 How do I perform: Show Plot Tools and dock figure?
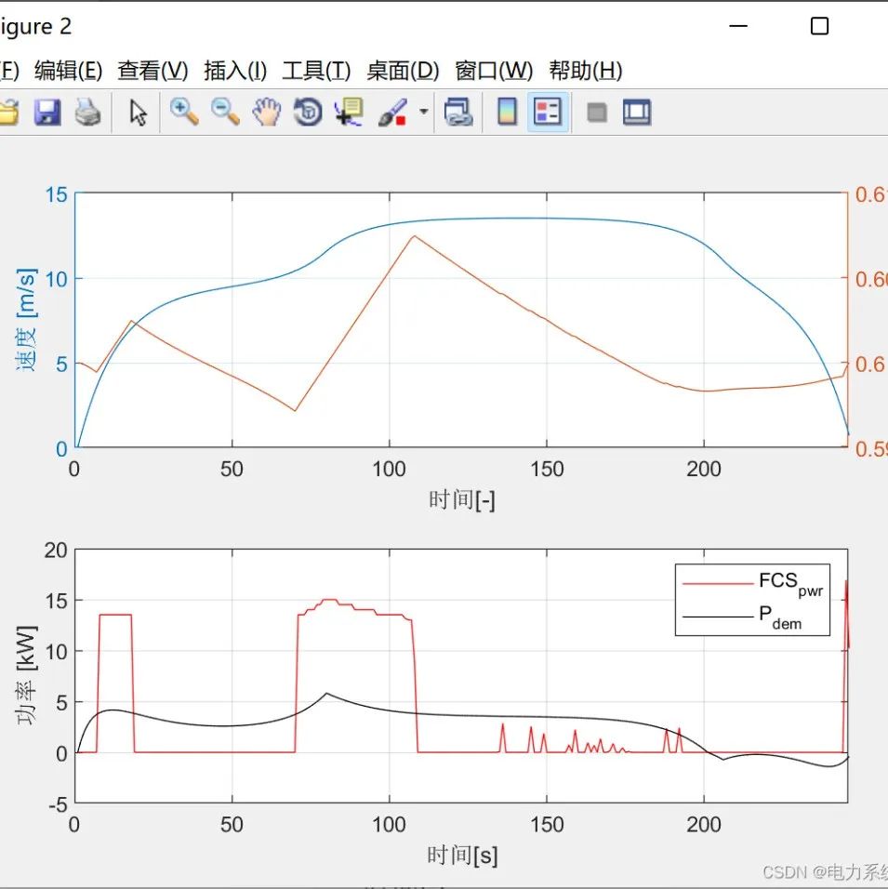tap(637, 112)
